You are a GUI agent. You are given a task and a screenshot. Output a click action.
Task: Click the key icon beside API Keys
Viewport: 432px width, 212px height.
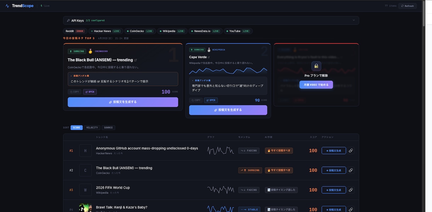coord(69,20)
